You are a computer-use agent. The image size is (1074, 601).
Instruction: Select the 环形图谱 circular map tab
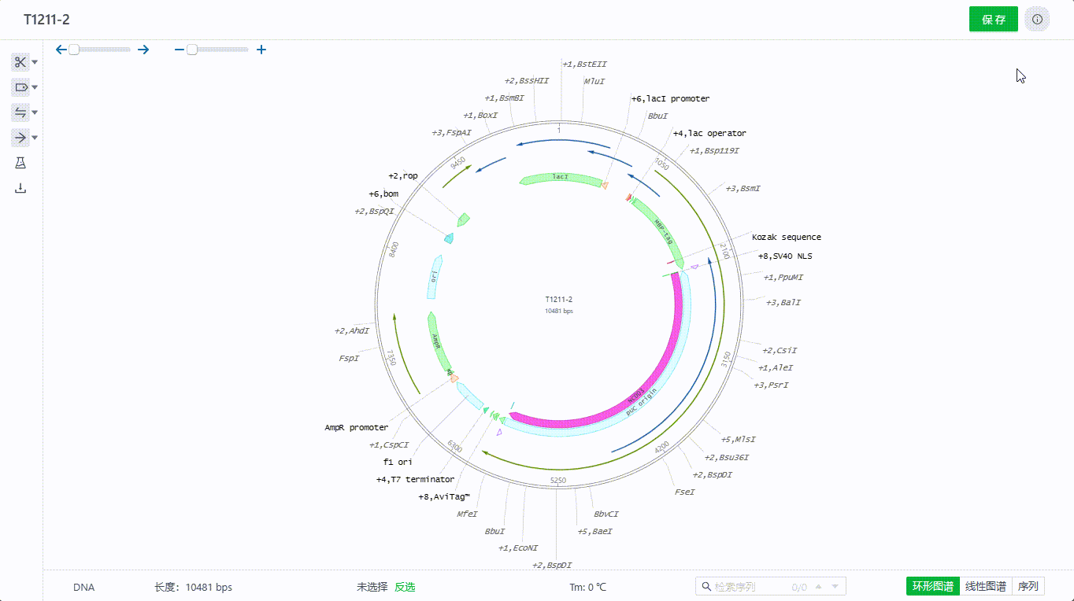(933, 586)
